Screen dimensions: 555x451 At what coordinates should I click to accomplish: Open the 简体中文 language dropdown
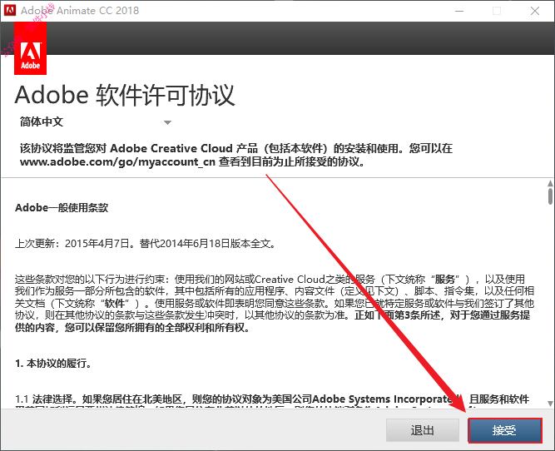click(x=96, y=122)
